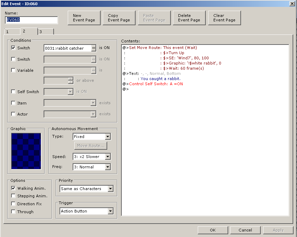Image resolution: width=297 pixels, height=237 pixels.
Task: Select the Control Self Switch command line
Action: 156,84
